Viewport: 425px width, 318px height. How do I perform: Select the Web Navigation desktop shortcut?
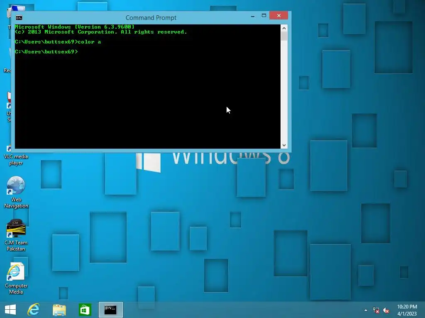pyautogui.click(x=16, y=192)
